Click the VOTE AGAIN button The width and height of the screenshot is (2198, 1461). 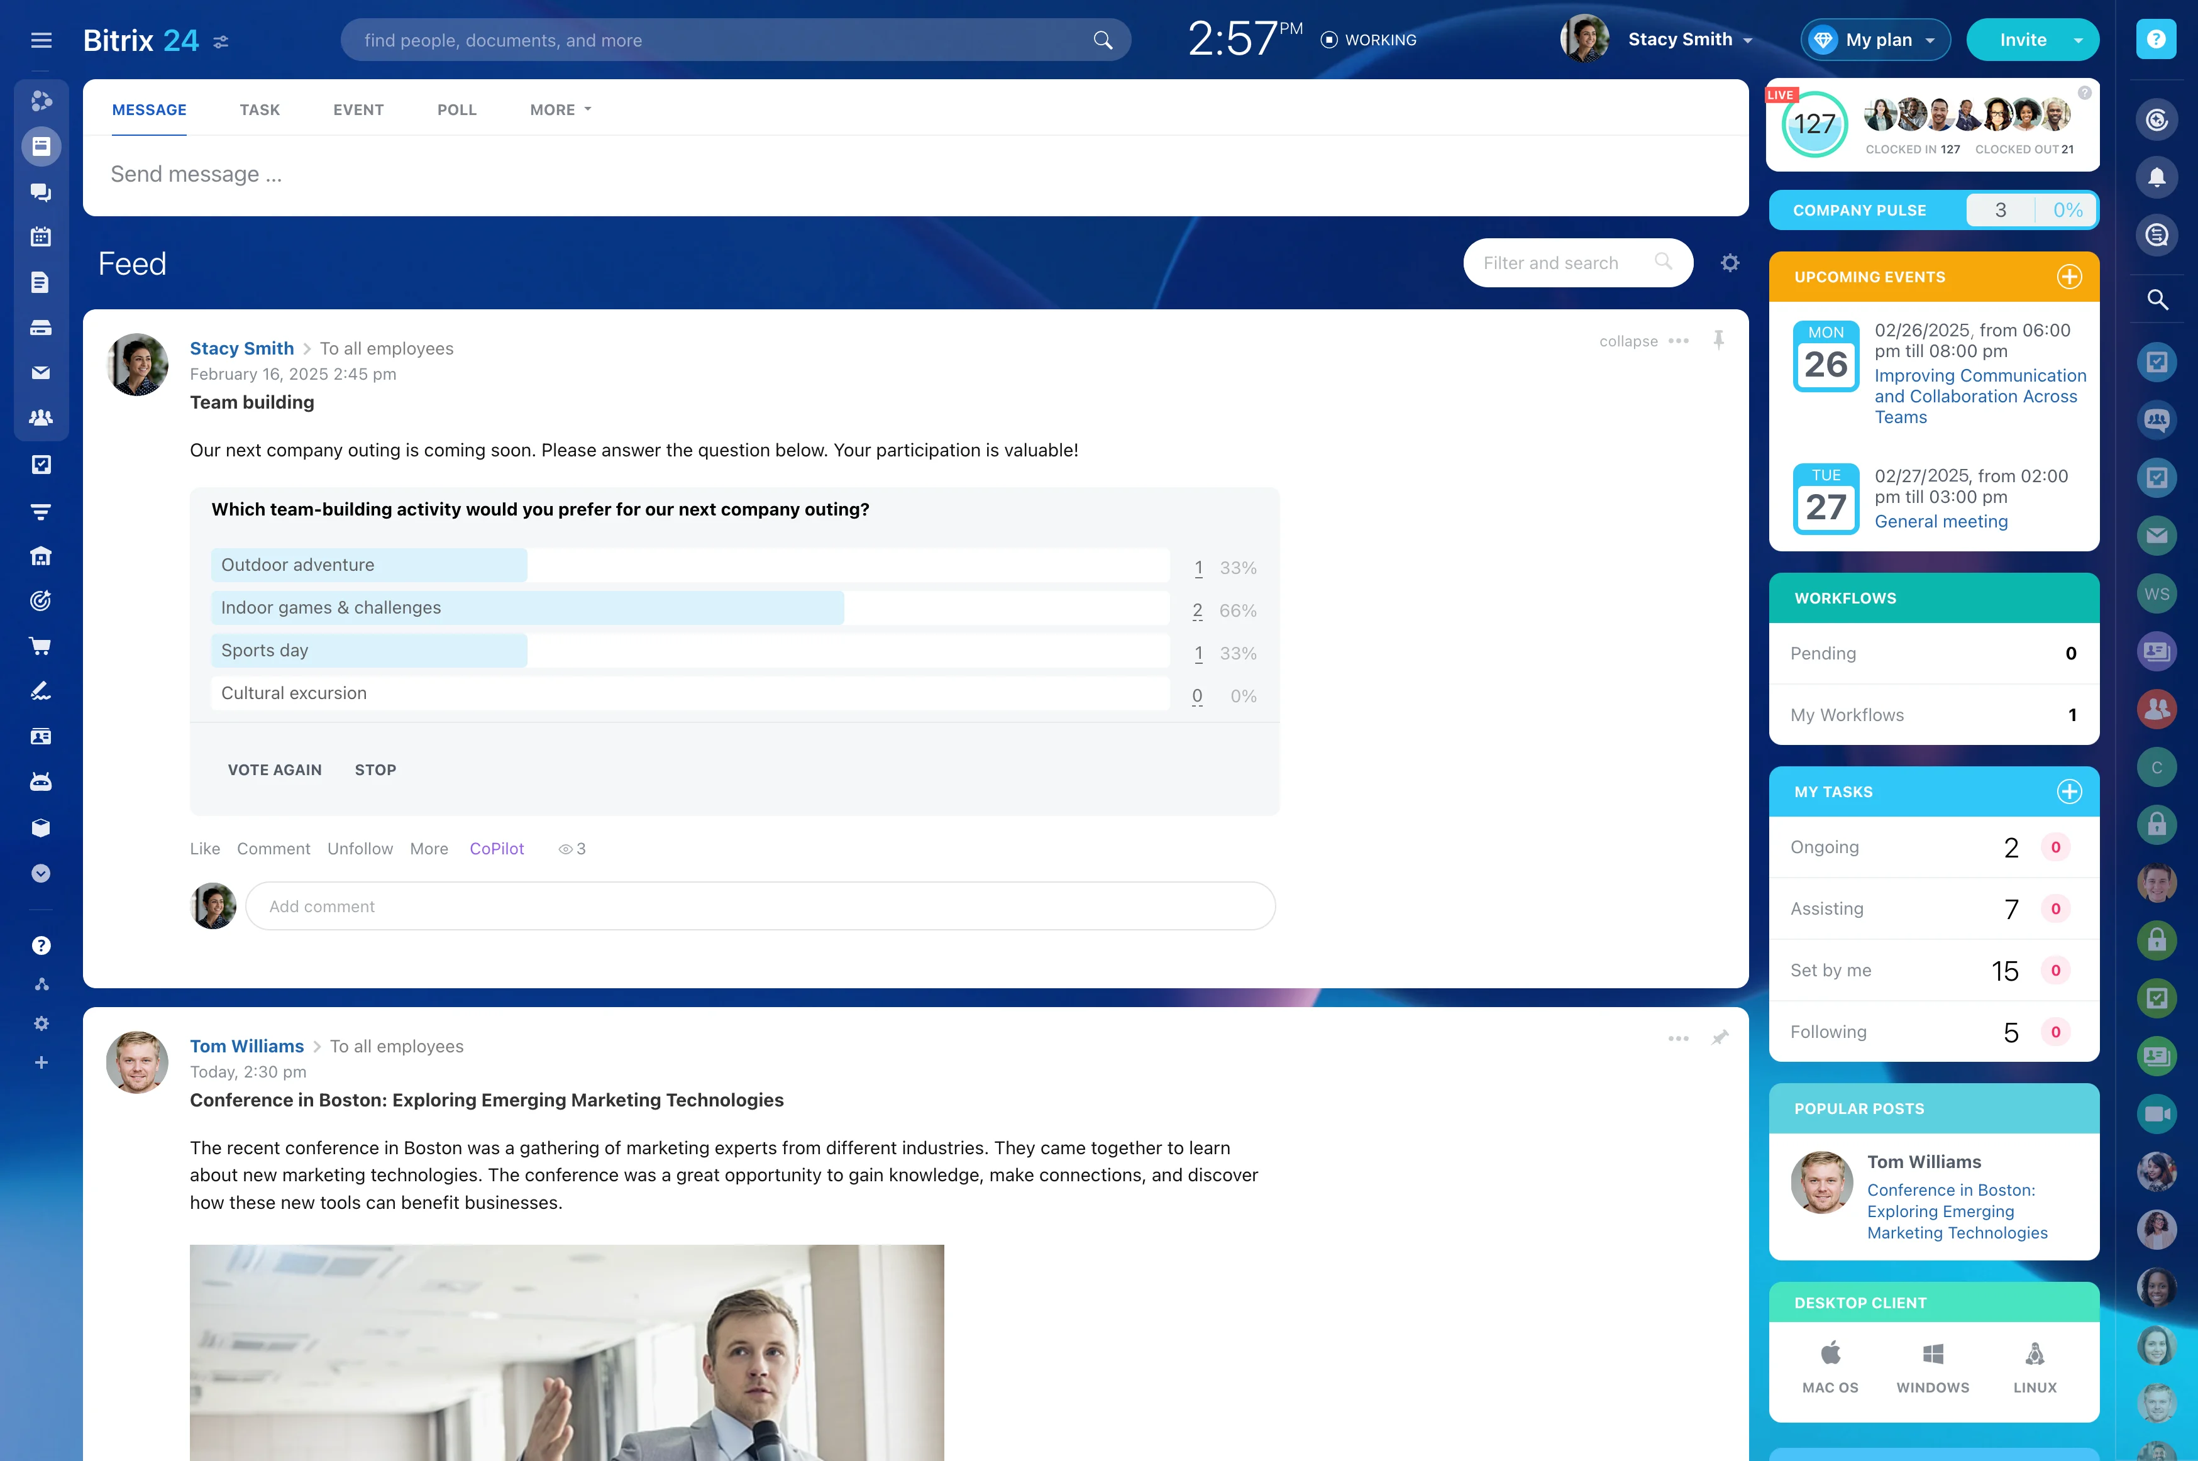(275, 769)
